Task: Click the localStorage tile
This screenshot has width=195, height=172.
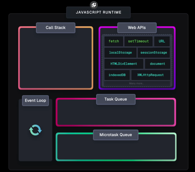Action: pos(120,53)
